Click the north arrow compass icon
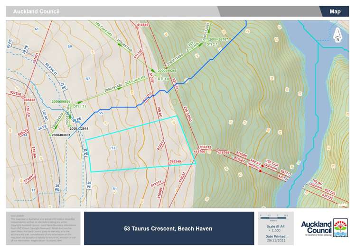 pos(337,34)
